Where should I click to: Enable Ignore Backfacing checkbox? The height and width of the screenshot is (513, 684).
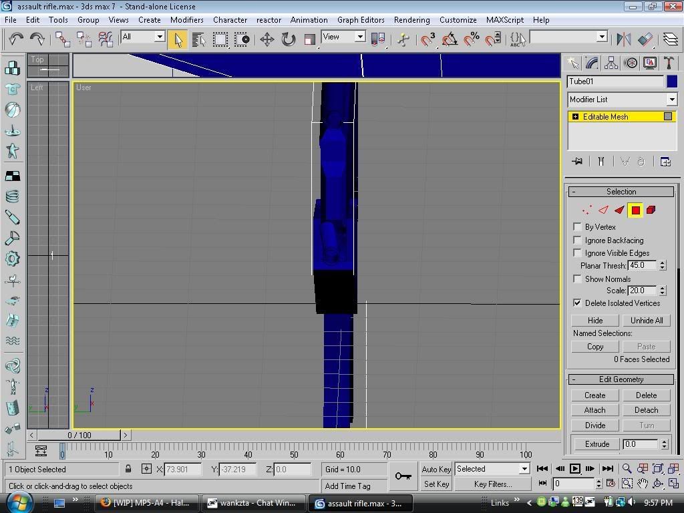pyautogui.click(x=578, y=240)
